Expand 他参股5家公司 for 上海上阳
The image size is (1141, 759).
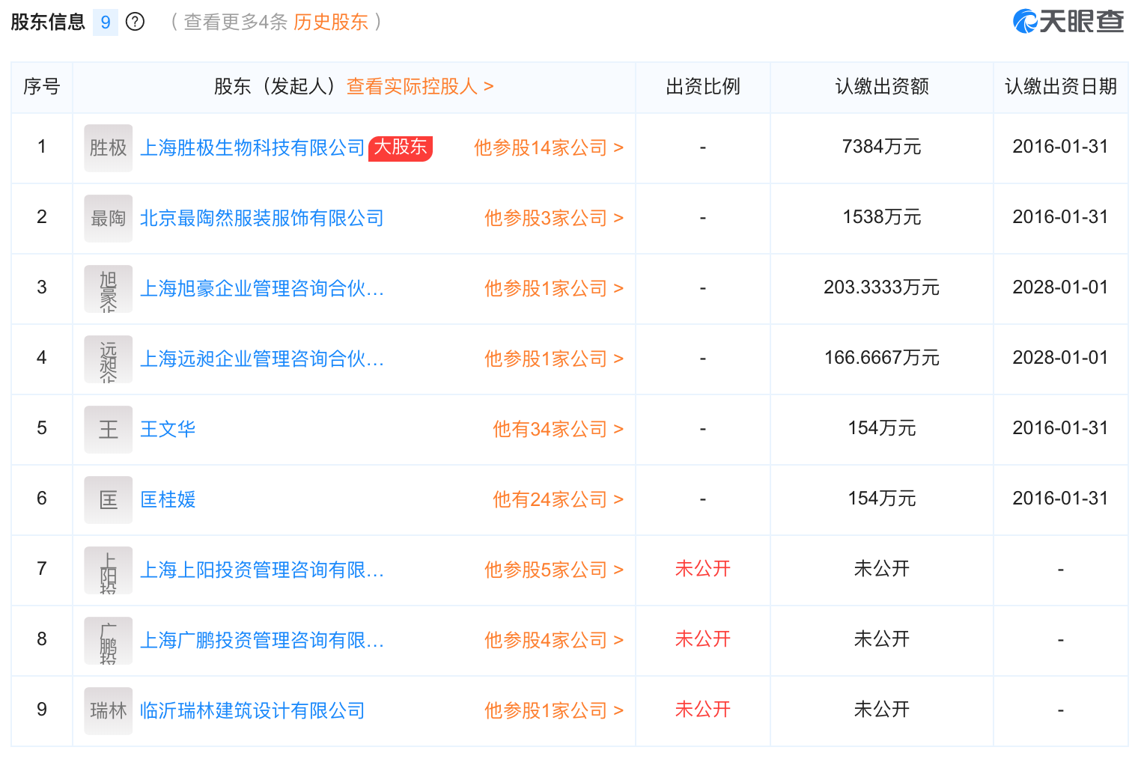(x=554, y=570)
